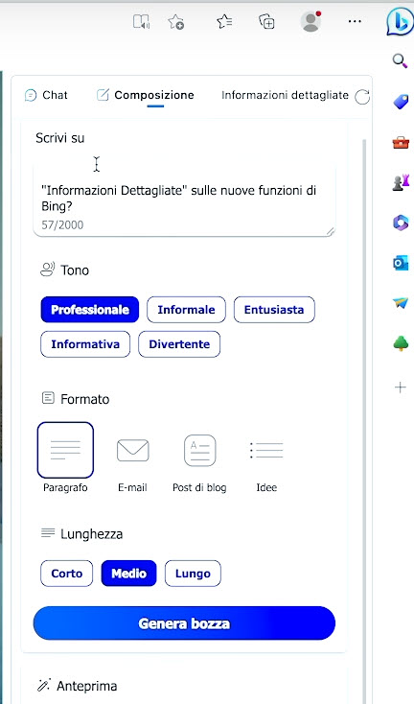
Task: Set length to Medio
Action: coord(128,574)
